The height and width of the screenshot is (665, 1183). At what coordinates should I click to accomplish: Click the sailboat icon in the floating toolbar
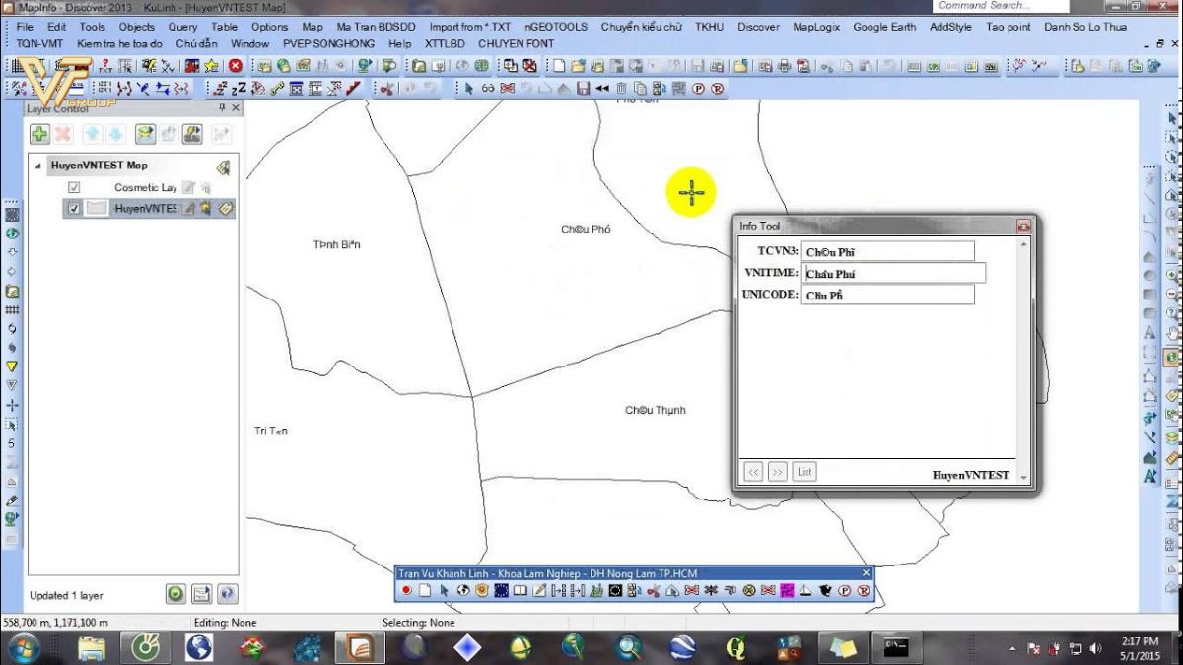tap(804, 590)
